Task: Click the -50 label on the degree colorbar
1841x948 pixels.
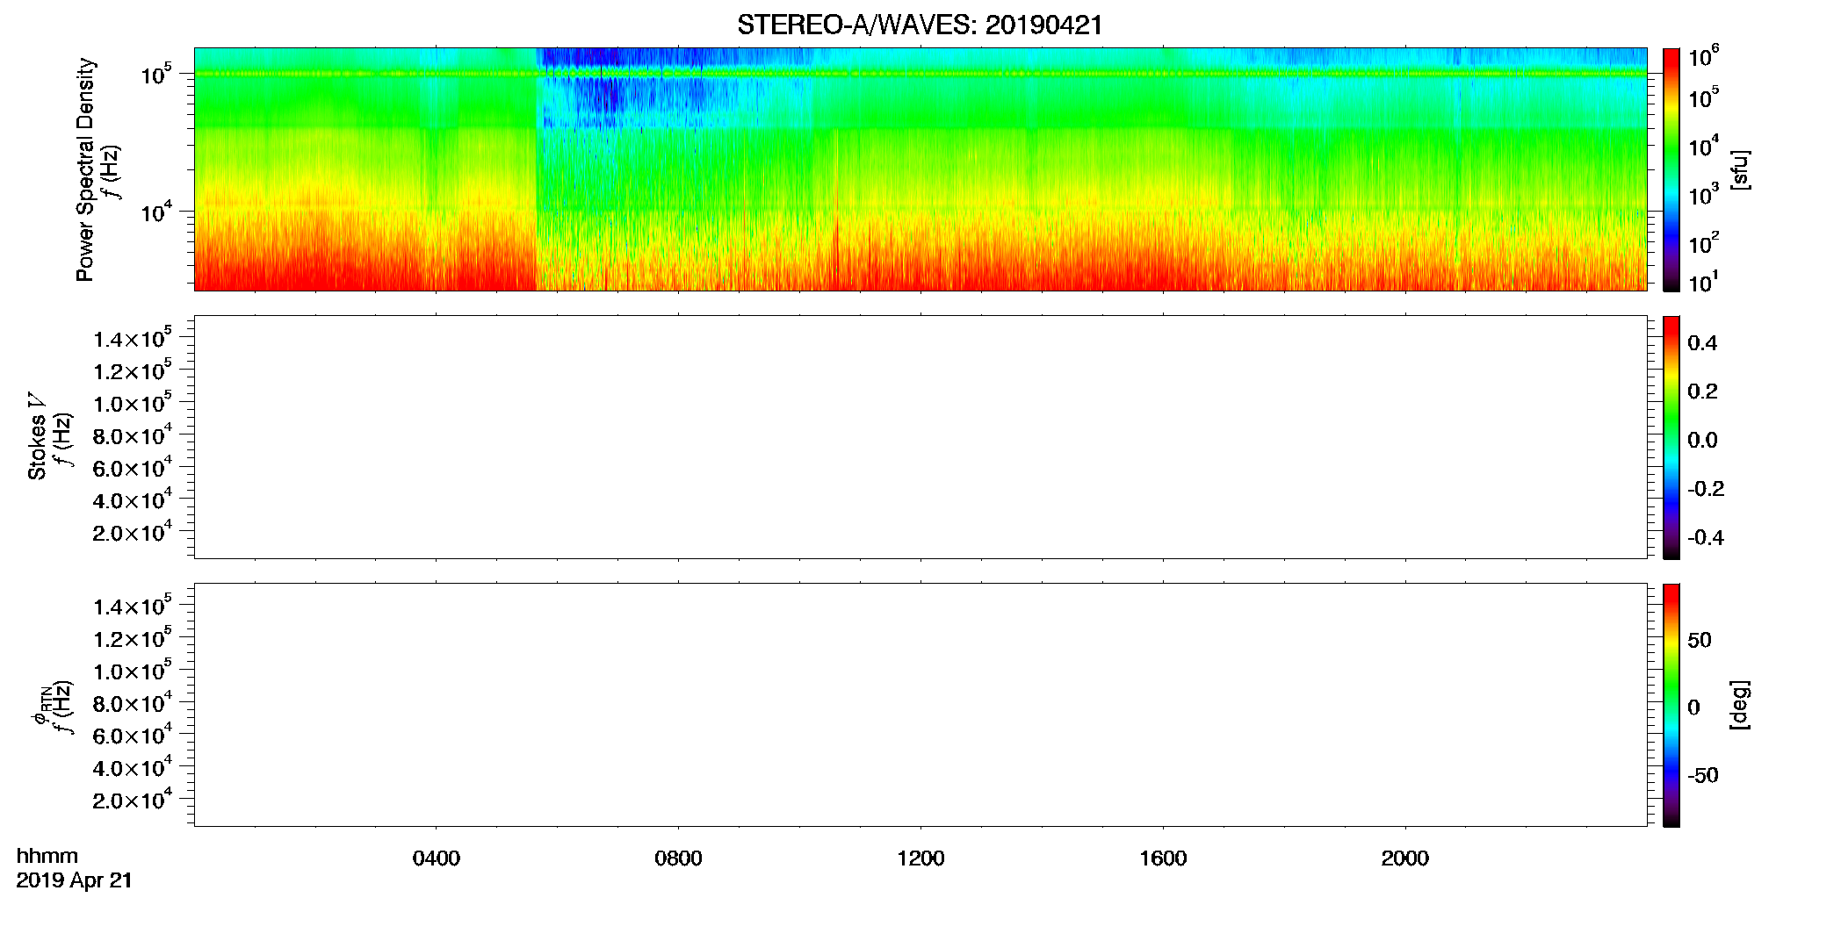Action: point(1703,776)
